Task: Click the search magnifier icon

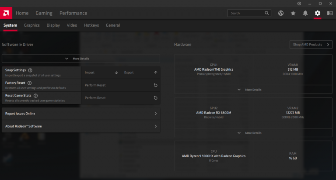Action: click(266, 13)
